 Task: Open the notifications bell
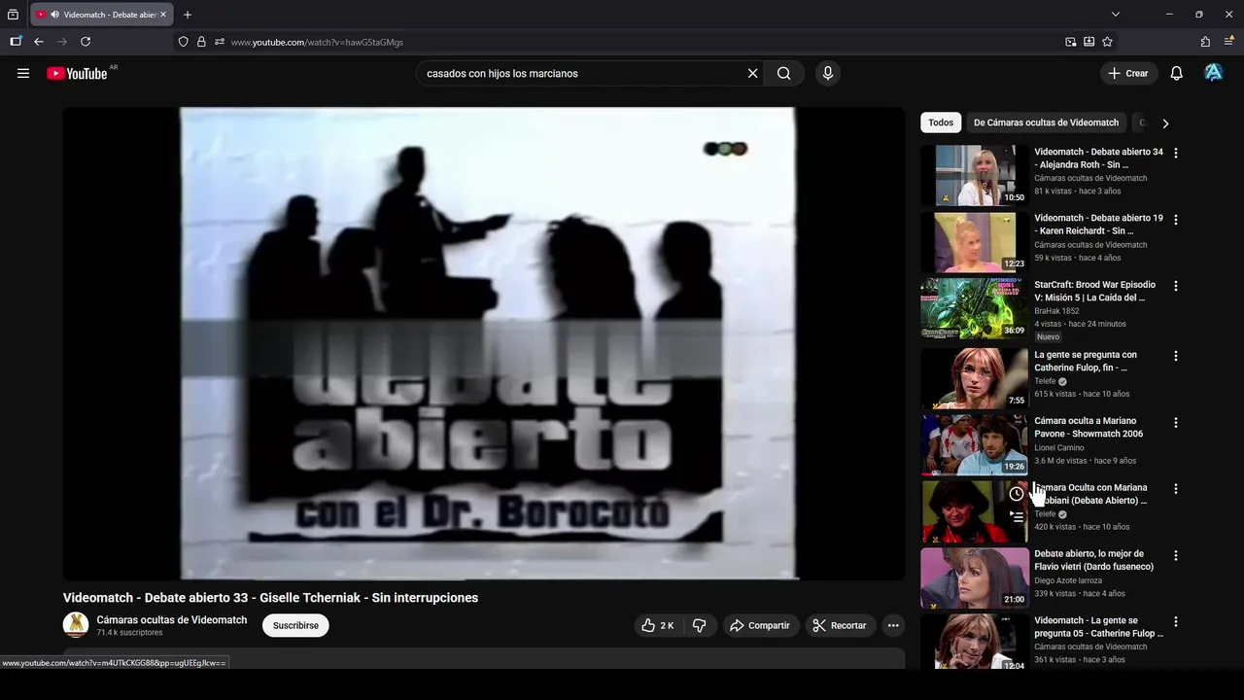click(1176, 73)
